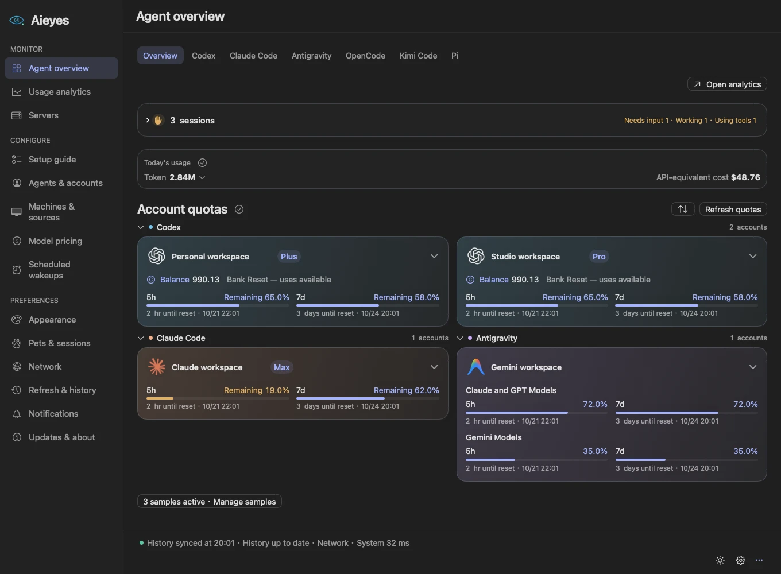Switch to the Claude Code tab
Image resolution: width=781 pixels, height=574 pixels.
pos(253,56)
